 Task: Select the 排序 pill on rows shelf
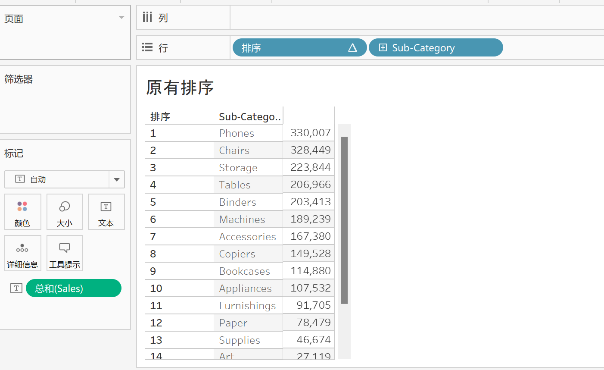point(299,47)
